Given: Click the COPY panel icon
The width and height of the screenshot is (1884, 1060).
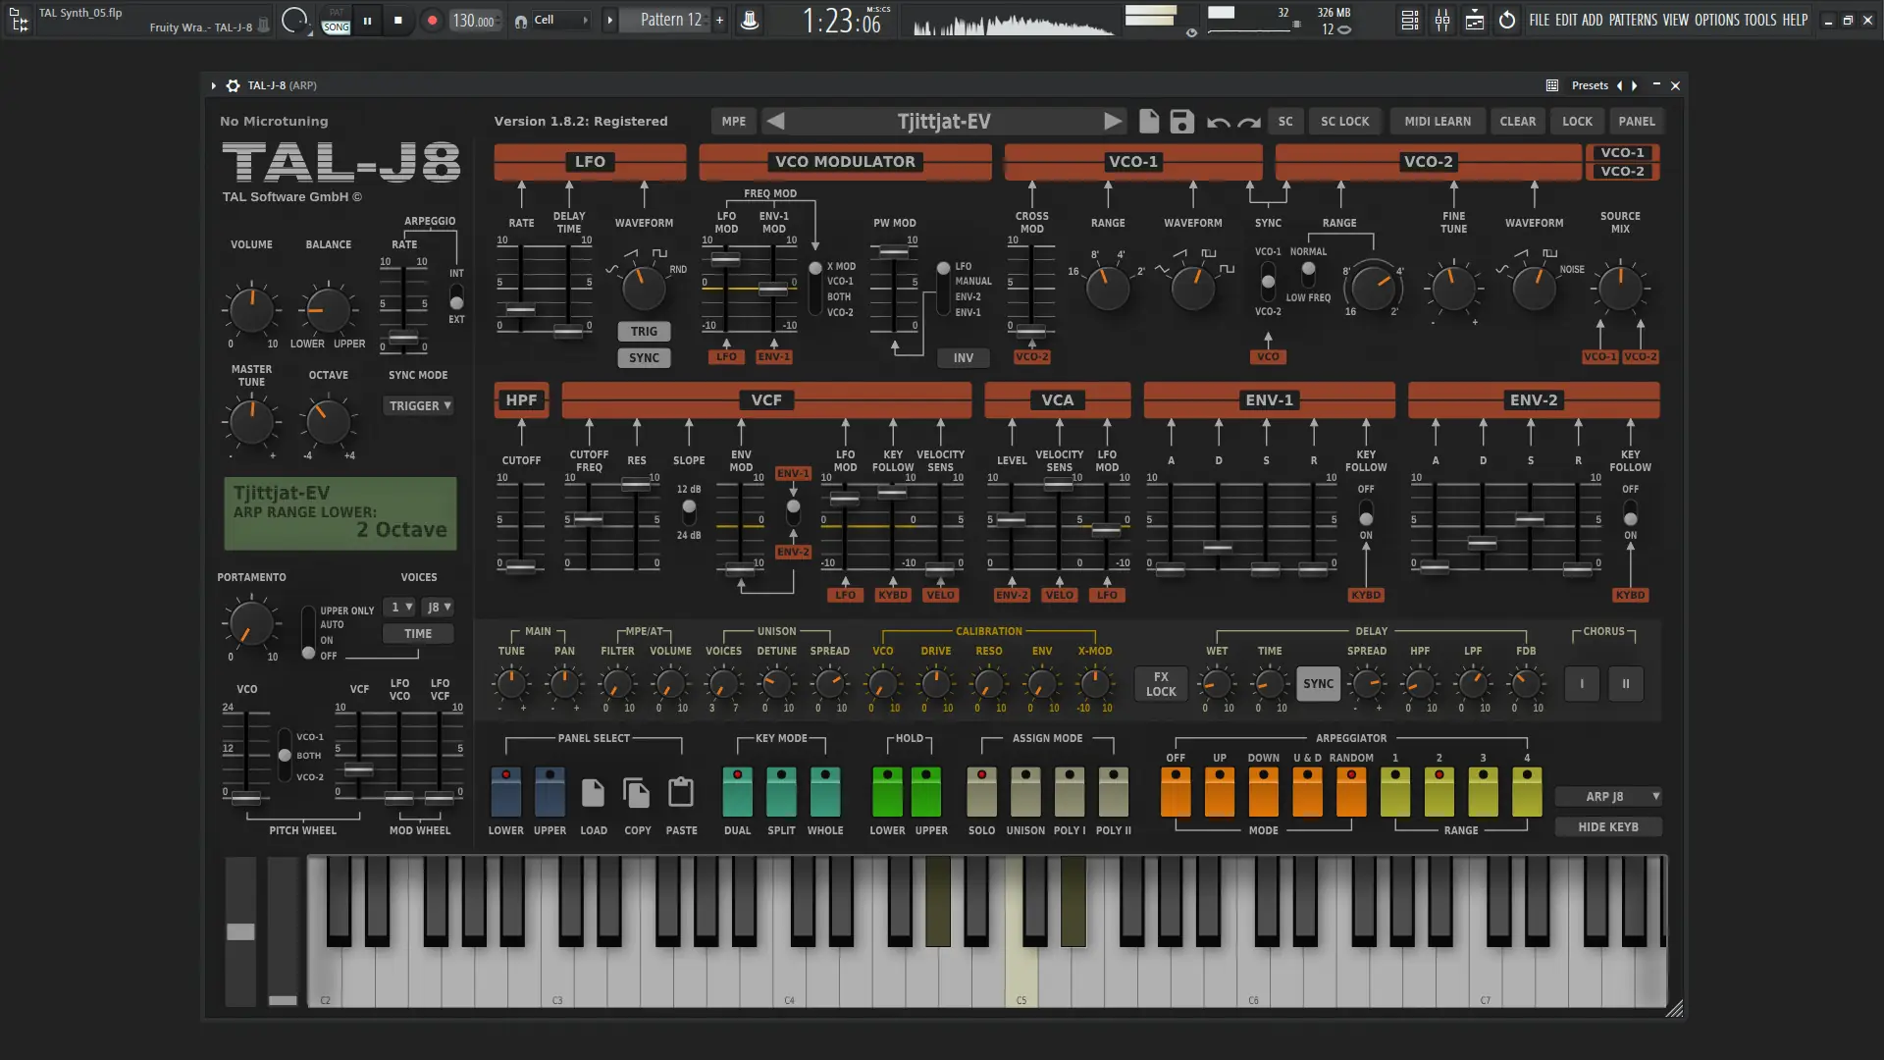Looking at the screenshot, I should 637,792.
